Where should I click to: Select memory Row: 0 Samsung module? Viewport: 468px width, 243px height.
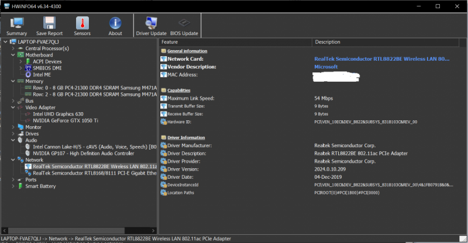[95, 88]
